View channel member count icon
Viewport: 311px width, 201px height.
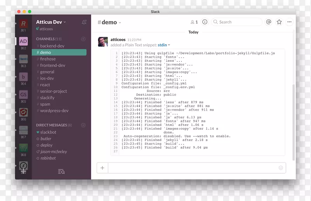(x=194, y=22)
